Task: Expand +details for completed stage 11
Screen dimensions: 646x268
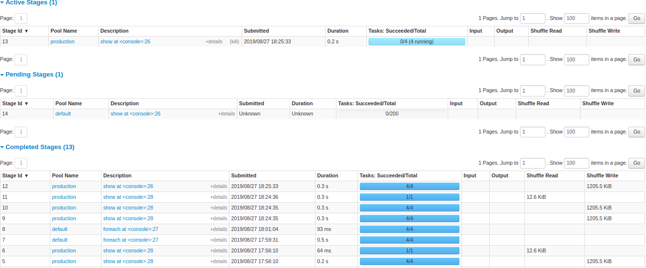Action: coord(218,197)
